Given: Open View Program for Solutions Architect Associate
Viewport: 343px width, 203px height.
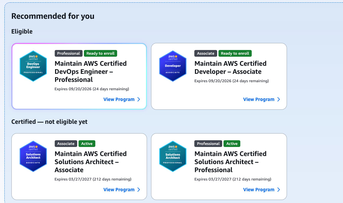Looking at the screenshot, I should [x=121, y=190].
